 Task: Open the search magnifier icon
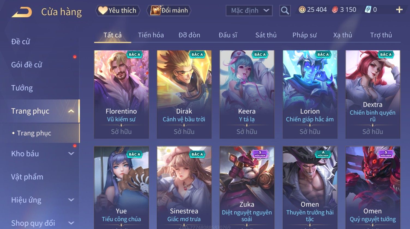[285, 11]
